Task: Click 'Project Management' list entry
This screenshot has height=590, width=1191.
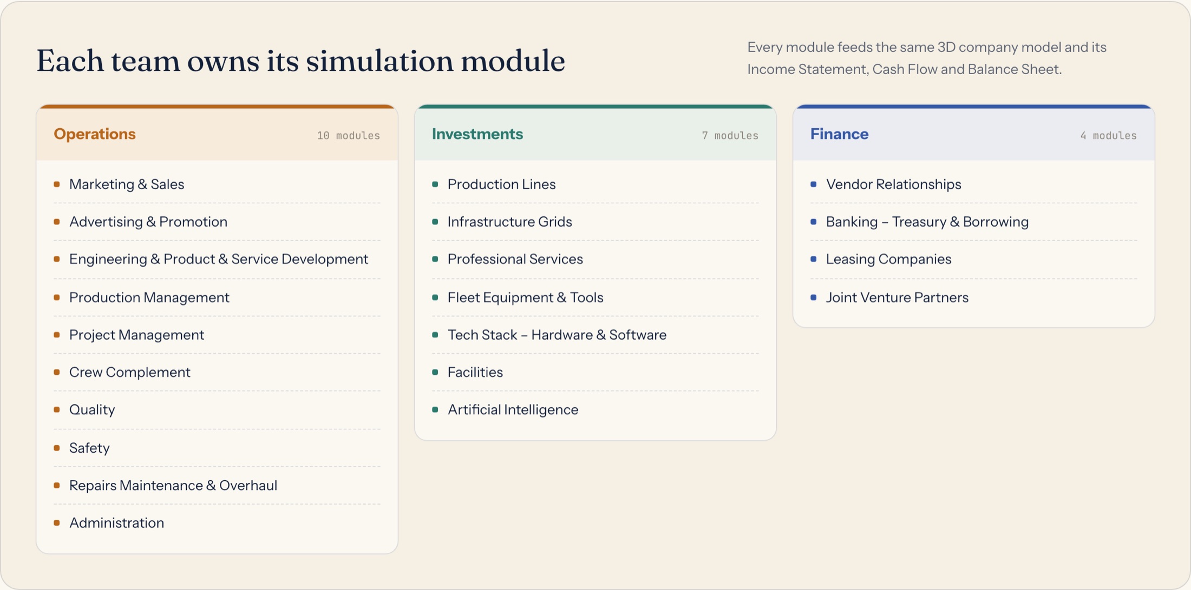Action: (217, 334)
